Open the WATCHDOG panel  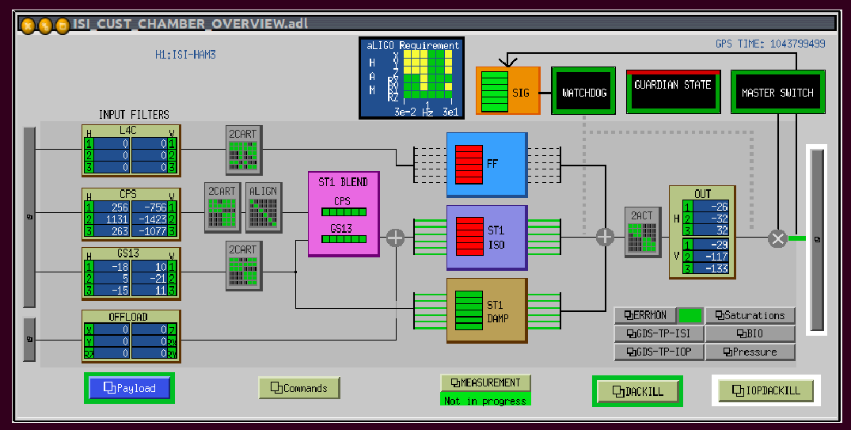coord(583,93)
